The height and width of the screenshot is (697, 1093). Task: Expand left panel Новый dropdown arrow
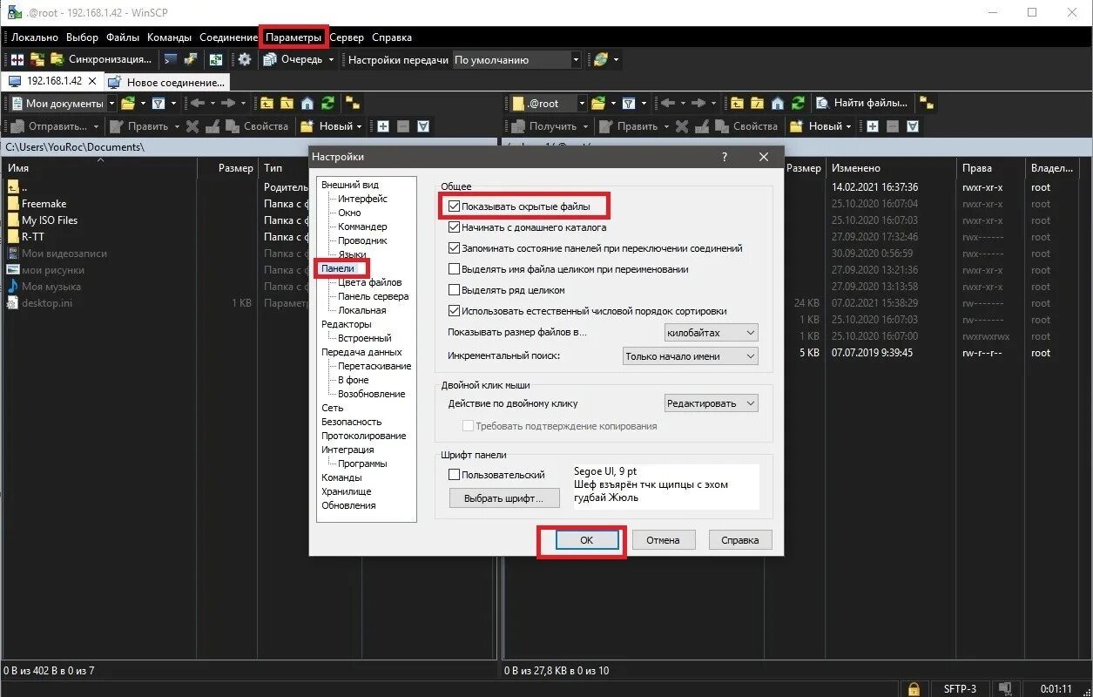[x=359, y=126]
